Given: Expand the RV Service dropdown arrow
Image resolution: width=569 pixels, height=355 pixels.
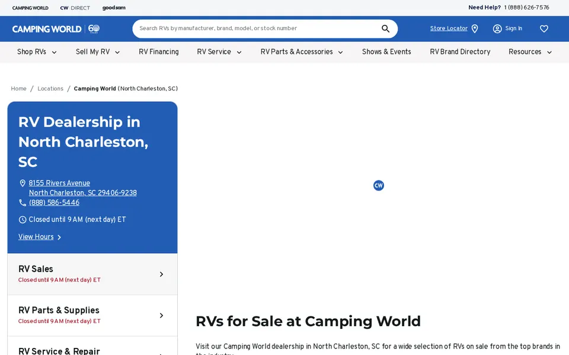Looking at the screenshot, I should [239, 53].
